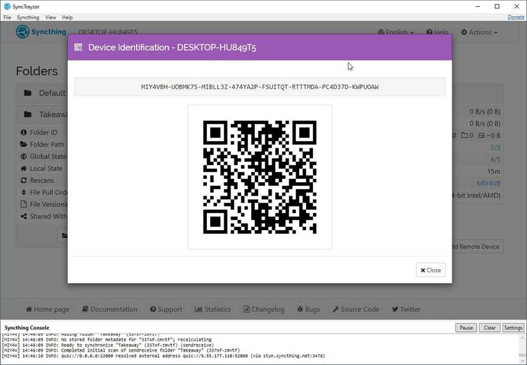Image resolution: width=527 pixels, height=365 pixels.
Task: Click File Pull Order sort icon
Action: (24, 192)
